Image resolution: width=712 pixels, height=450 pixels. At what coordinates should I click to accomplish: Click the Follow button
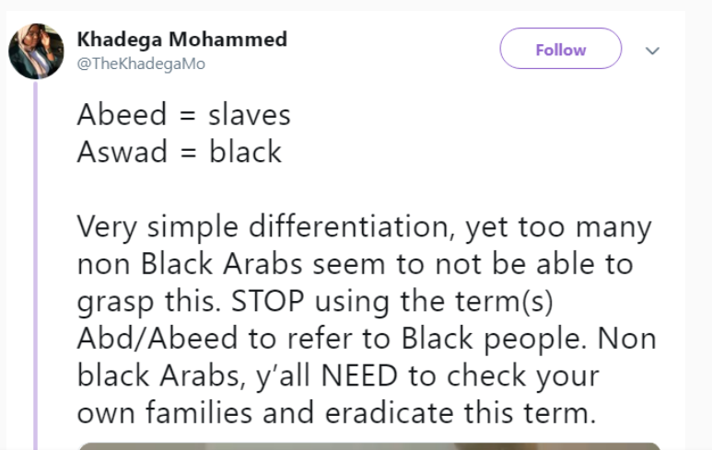560,49
